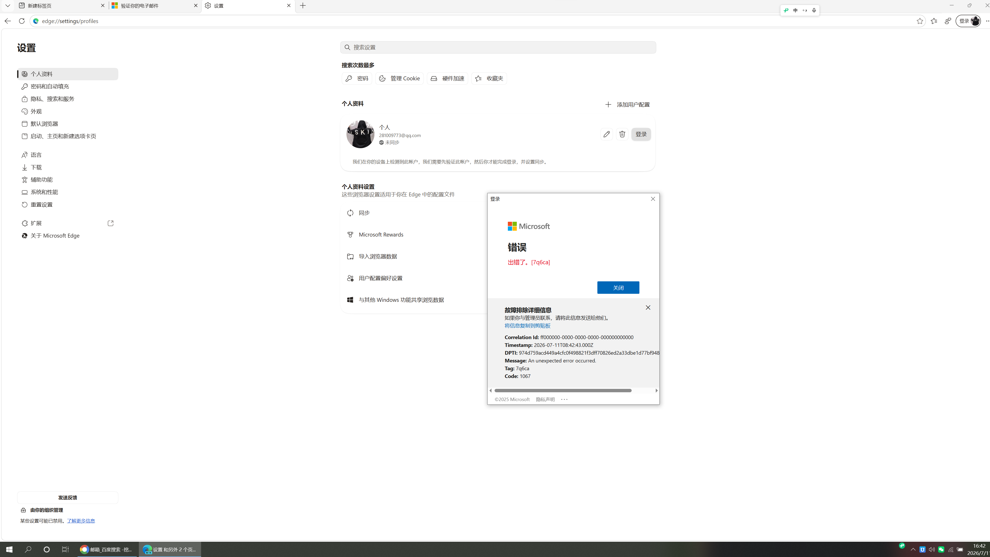990x557 pixels.
Task: Switch to the 验证你的电子邮件 tab
Action: pyautogui.click(x=154, y=5)
